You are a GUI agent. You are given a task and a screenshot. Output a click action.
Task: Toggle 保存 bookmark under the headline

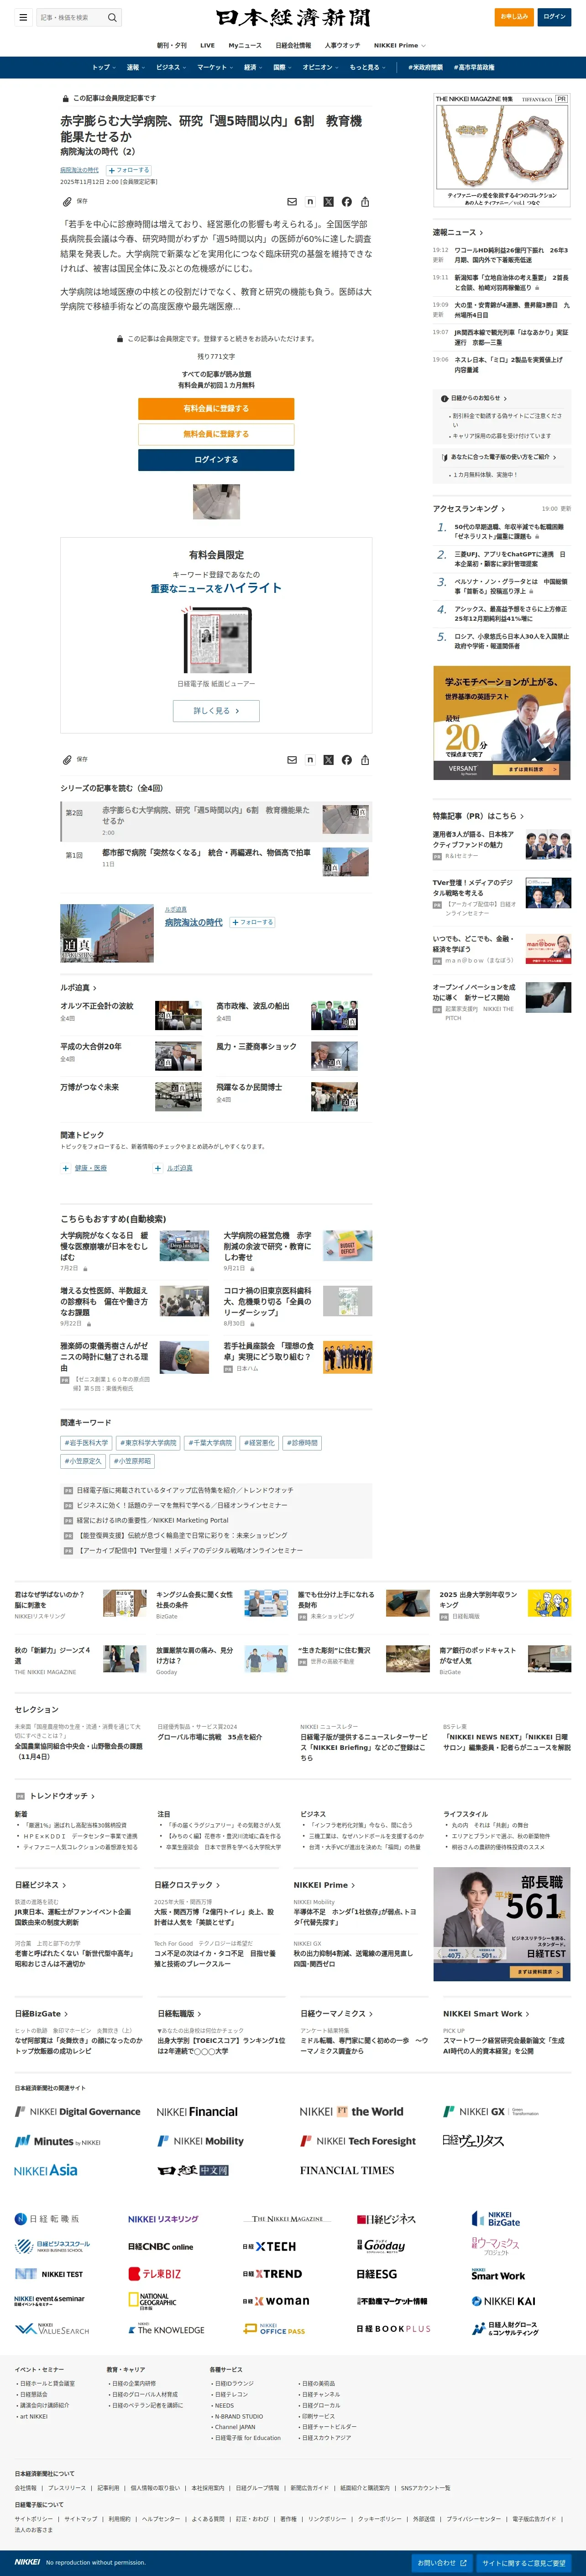75,202
